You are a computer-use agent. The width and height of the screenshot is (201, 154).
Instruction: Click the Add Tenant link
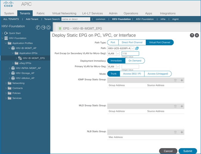click(32, 19)
